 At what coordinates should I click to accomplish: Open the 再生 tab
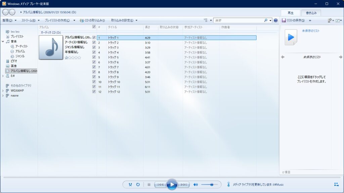point(291,13)
